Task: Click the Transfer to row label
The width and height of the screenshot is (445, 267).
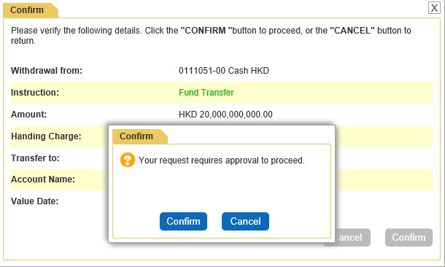Action: 35,158
